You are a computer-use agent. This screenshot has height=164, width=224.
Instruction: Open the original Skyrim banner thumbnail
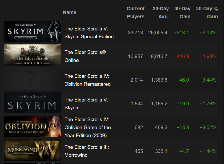32,103
